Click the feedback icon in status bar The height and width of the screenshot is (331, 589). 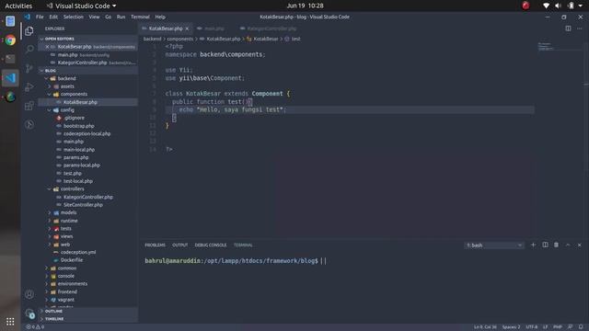[x=571, y=327]
